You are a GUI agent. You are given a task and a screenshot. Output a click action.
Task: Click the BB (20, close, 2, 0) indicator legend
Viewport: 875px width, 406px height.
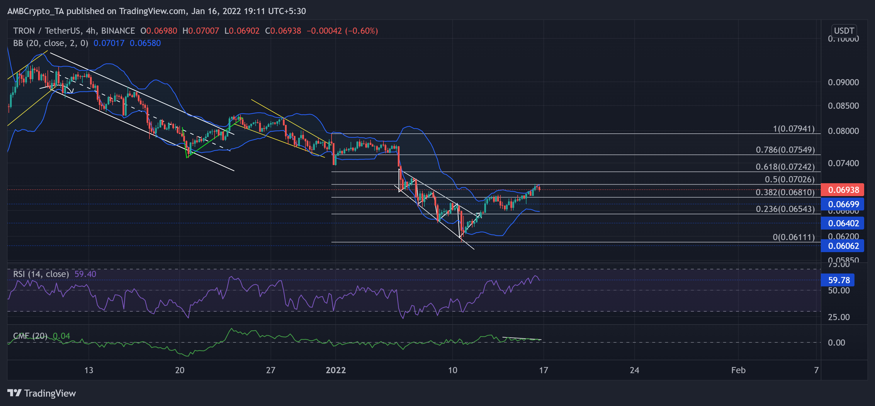click(50, 43)
